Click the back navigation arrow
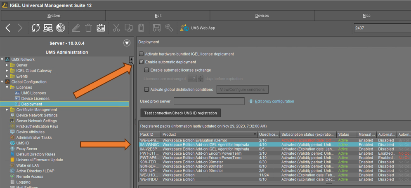 click(x=8, y=28)
